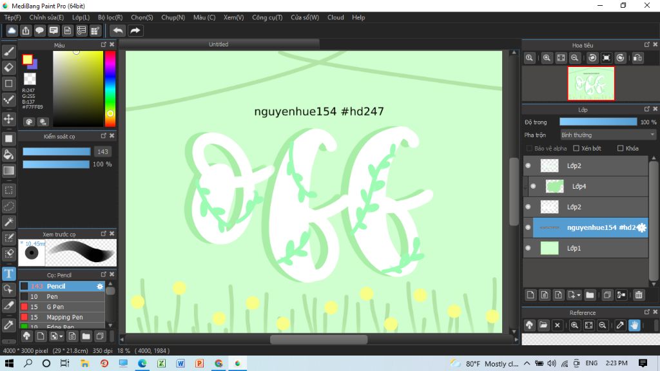Open cloud save icon in top toolbar
Screen dimensions: 660x371
pos(12,31)
